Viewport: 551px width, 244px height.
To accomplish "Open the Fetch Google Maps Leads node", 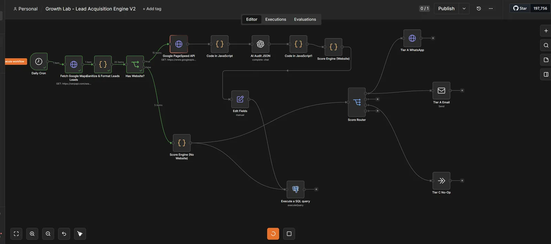I will click(74, 64).
